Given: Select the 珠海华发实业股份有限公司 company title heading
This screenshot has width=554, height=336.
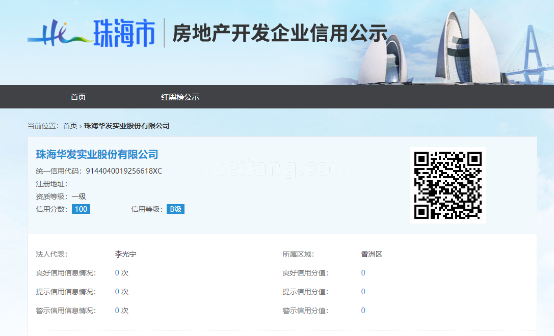Looking at the screenshot, I should (x=97, y=154).
